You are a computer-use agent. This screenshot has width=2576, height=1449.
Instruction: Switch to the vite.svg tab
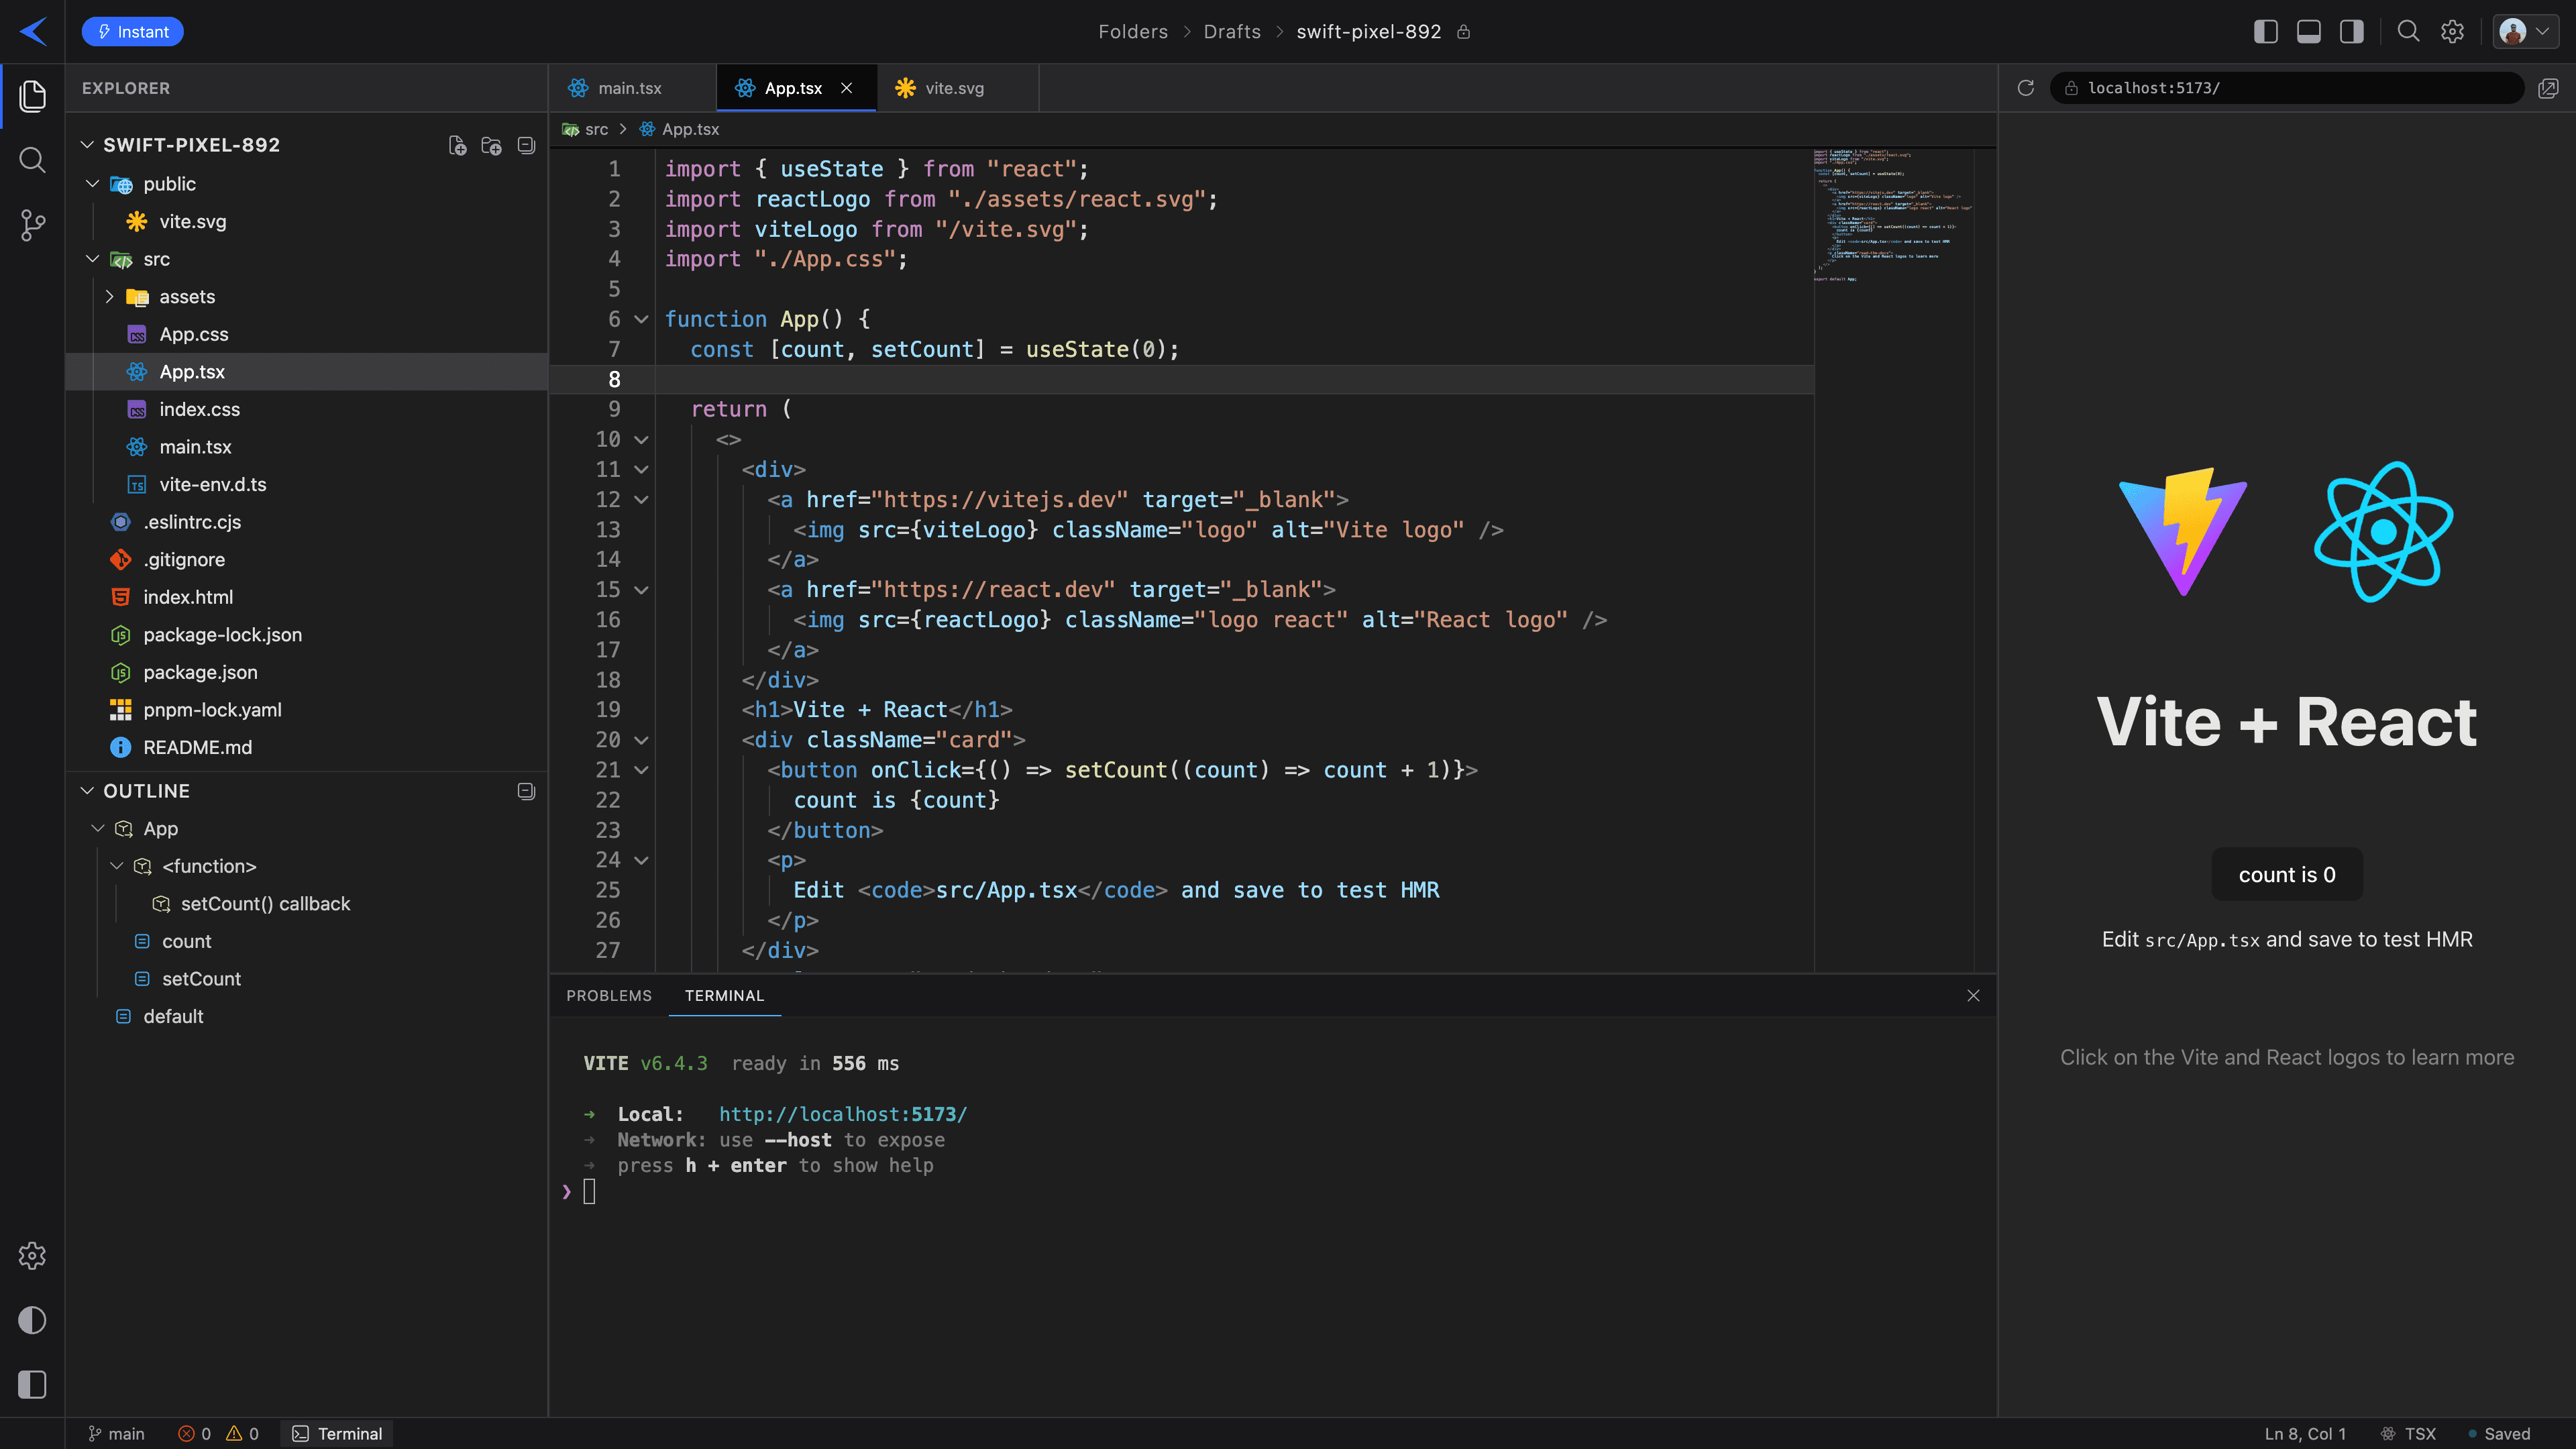click(957, 88)
